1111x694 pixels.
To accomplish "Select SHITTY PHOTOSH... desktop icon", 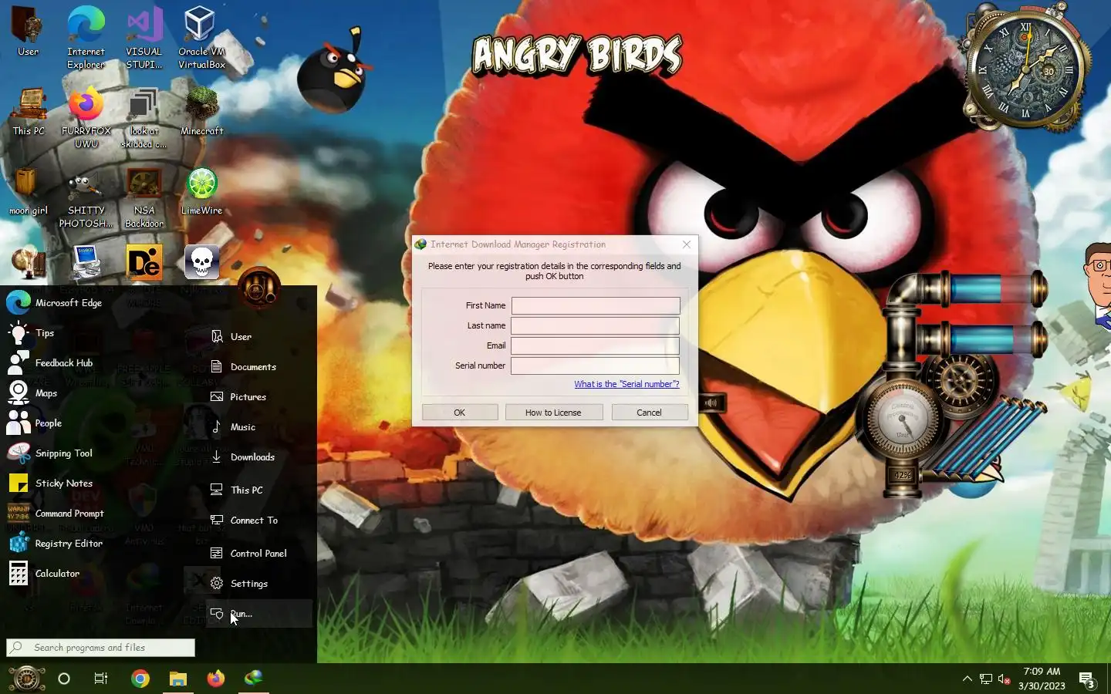I will [86, 197].
